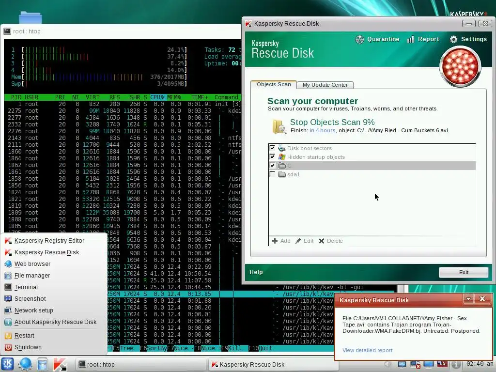The width and height of the screenshot is (496, 372).
Task: Open the Report view
Action: (423, 39)
